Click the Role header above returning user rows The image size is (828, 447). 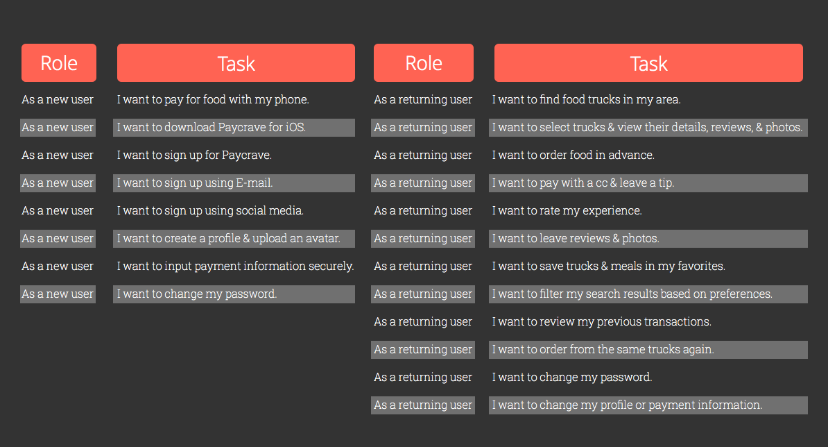pos(424,63)
